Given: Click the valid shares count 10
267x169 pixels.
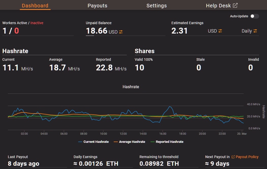Looking at the screenshot, I should click(x=140, y=68).
